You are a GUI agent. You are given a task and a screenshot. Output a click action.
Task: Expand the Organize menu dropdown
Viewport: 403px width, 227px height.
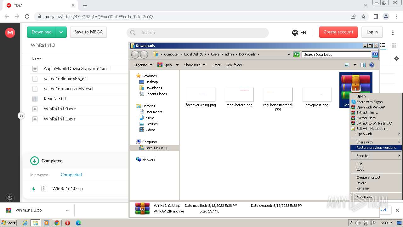click(x=151, y=65)
